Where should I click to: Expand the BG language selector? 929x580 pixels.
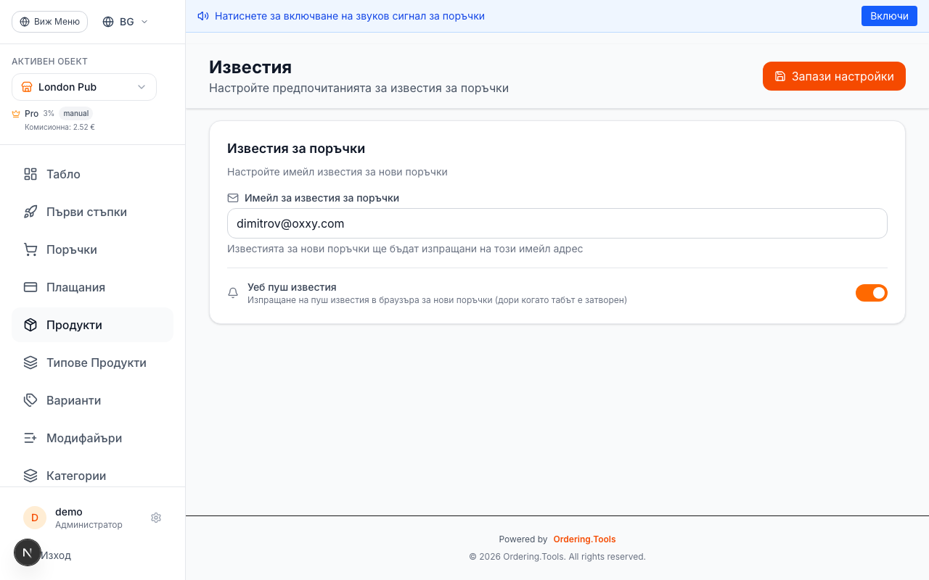tap(124, 21)
